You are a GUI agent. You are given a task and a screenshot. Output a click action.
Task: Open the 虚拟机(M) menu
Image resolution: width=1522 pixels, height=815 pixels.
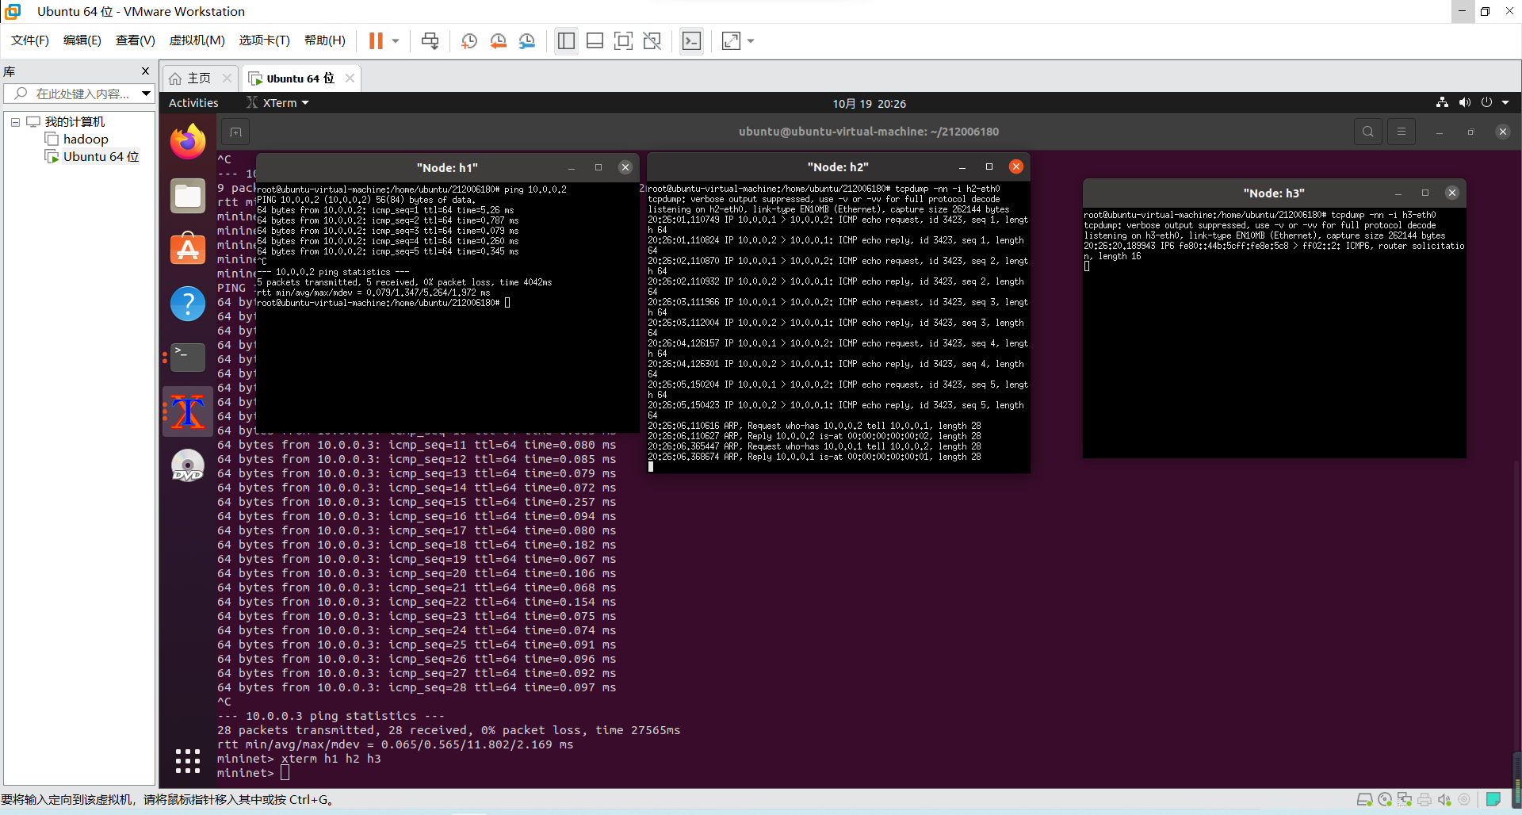coord(197,40)
